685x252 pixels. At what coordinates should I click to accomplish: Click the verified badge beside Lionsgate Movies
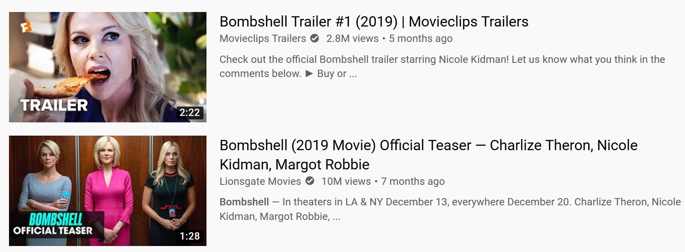point(310,181)
